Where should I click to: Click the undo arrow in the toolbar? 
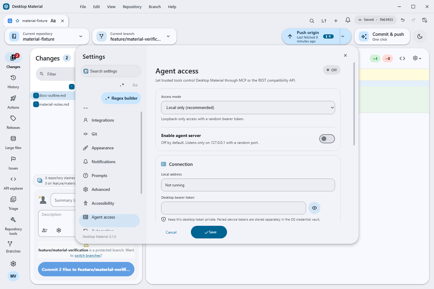(x=403, y=20)
